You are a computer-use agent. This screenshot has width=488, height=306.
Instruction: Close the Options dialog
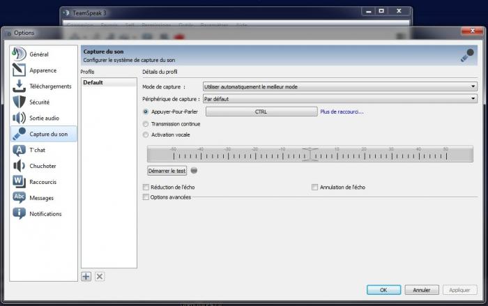point(473,31)
